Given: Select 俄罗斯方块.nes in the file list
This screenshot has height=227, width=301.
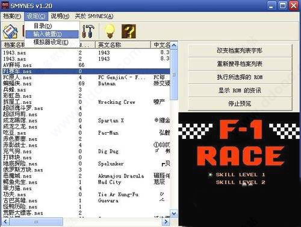Looking at the screenshot, I should pos(23,170).
